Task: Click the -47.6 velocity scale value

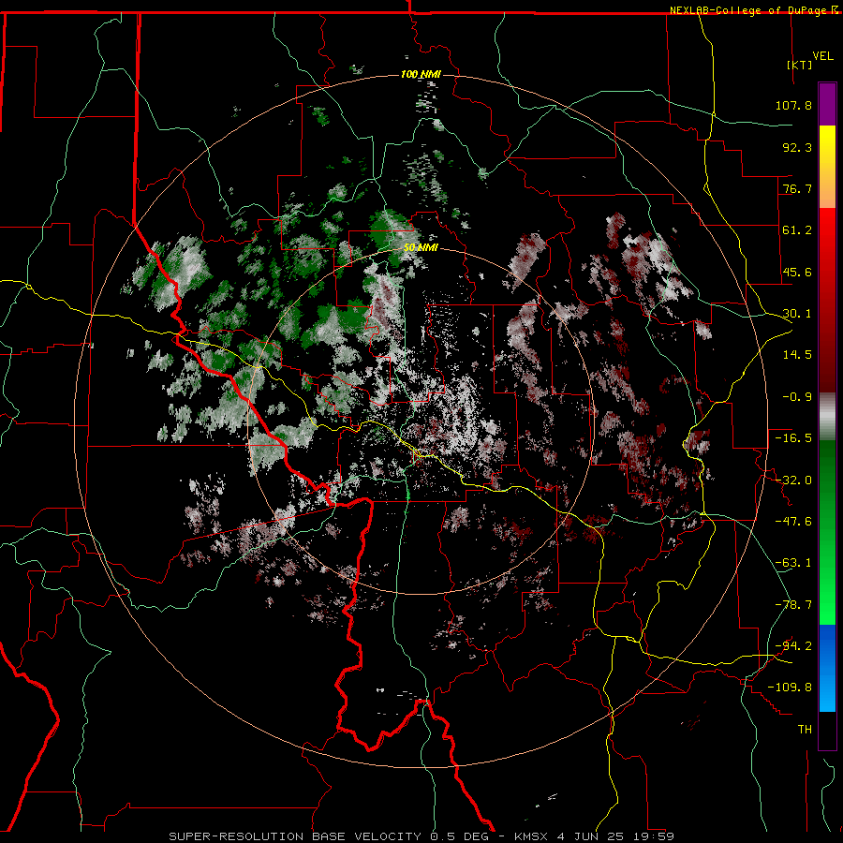Action: tap(793, 522)
